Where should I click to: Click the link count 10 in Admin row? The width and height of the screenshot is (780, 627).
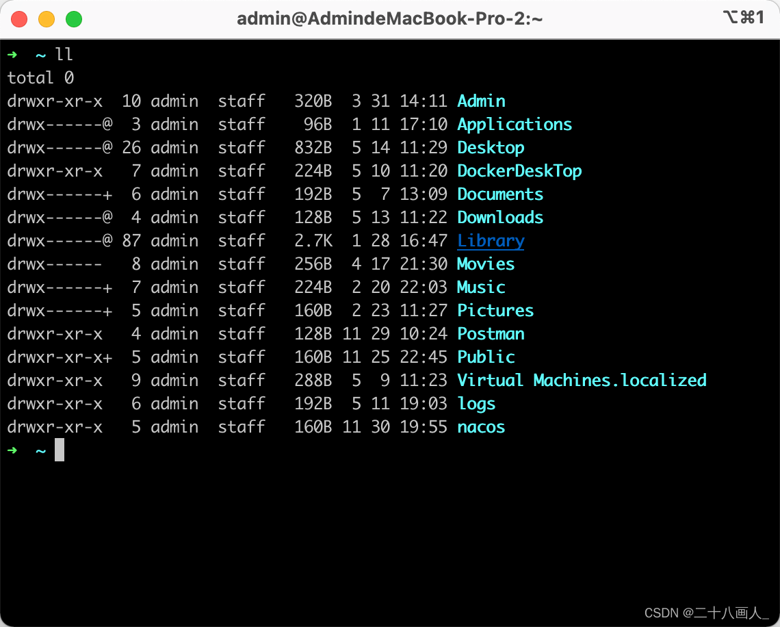point(131,101)
